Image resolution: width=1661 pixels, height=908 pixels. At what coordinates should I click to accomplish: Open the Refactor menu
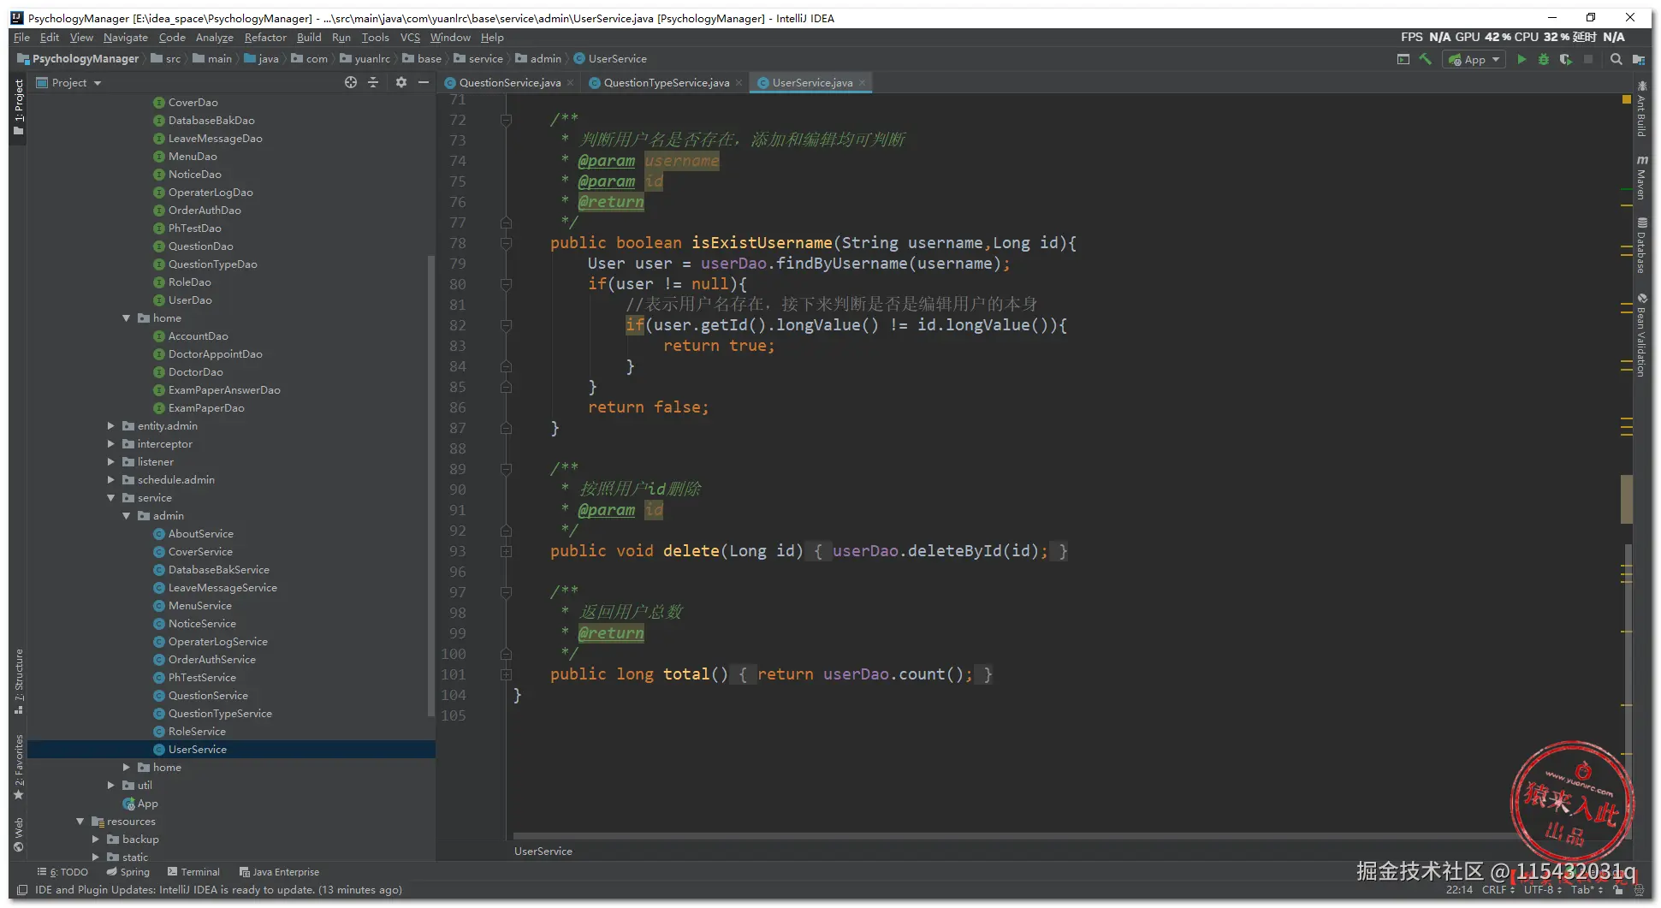(265, 38)
